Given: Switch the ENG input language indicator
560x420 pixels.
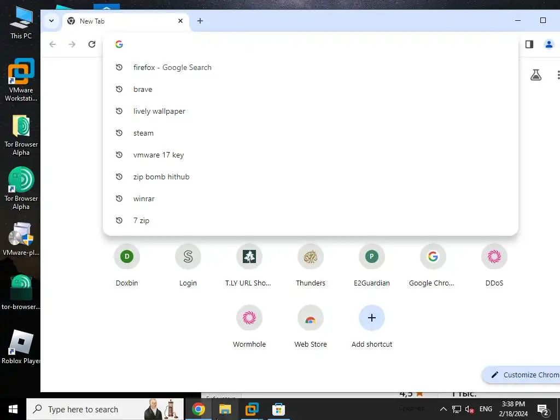Looking at the screenshot, I should (x=486, y=409).
